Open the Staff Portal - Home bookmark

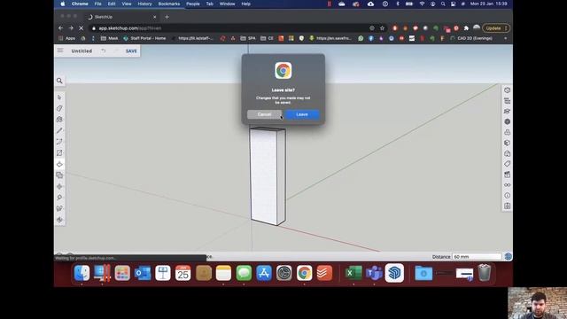click(144, 38)
